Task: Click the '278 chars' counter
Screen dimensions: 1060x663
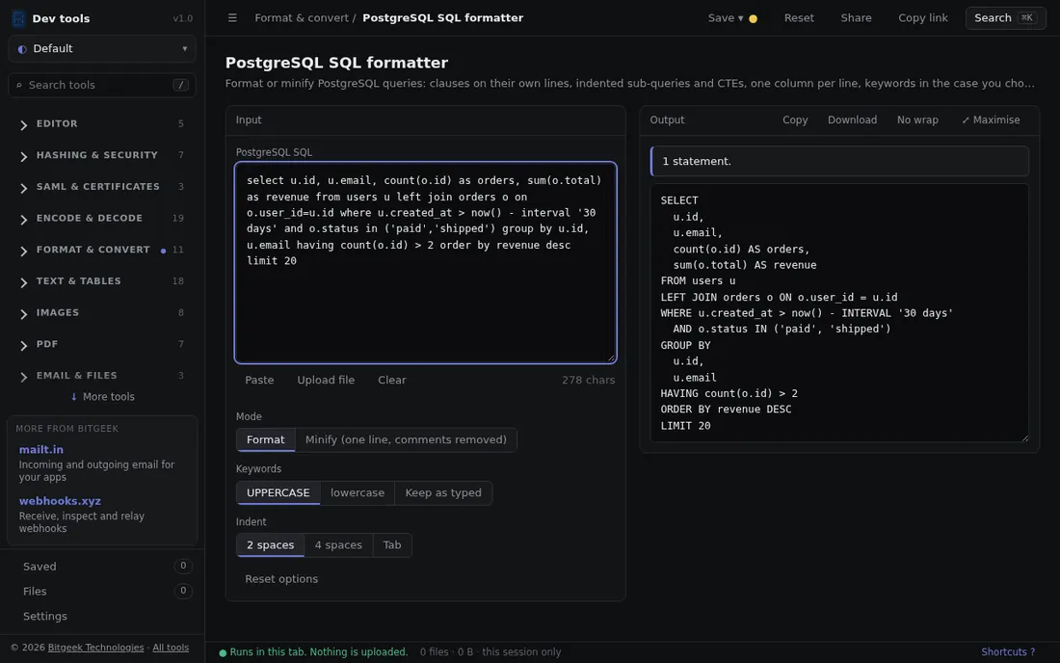Action: 588,380
